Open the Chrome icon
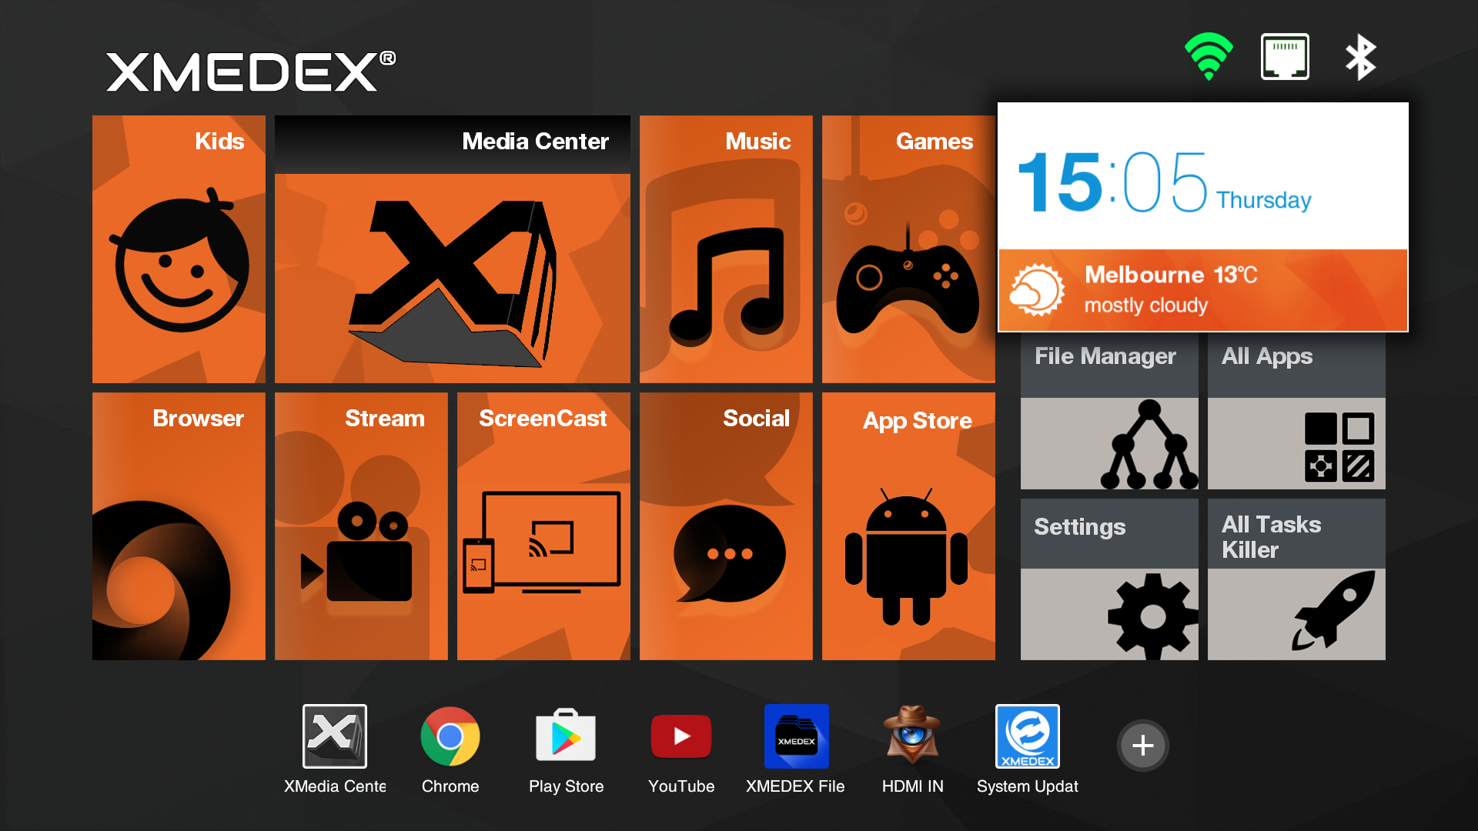The width and height of the screenshot is (1478, 831). [x=450, y=736]
